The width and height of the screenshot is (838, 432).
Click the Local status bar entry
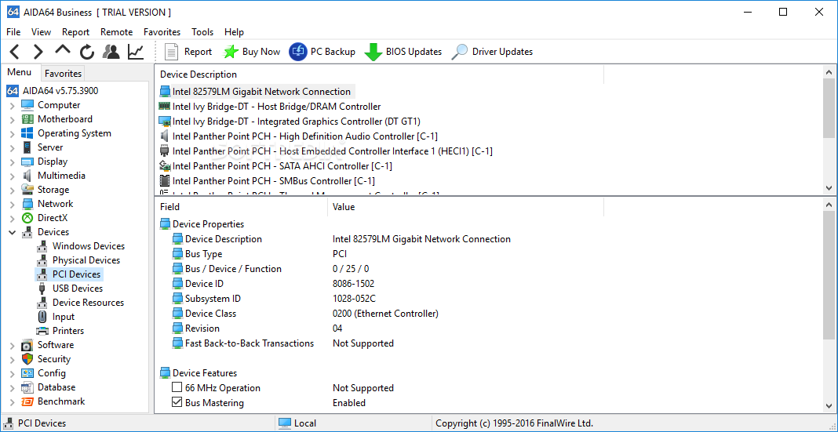297,423
